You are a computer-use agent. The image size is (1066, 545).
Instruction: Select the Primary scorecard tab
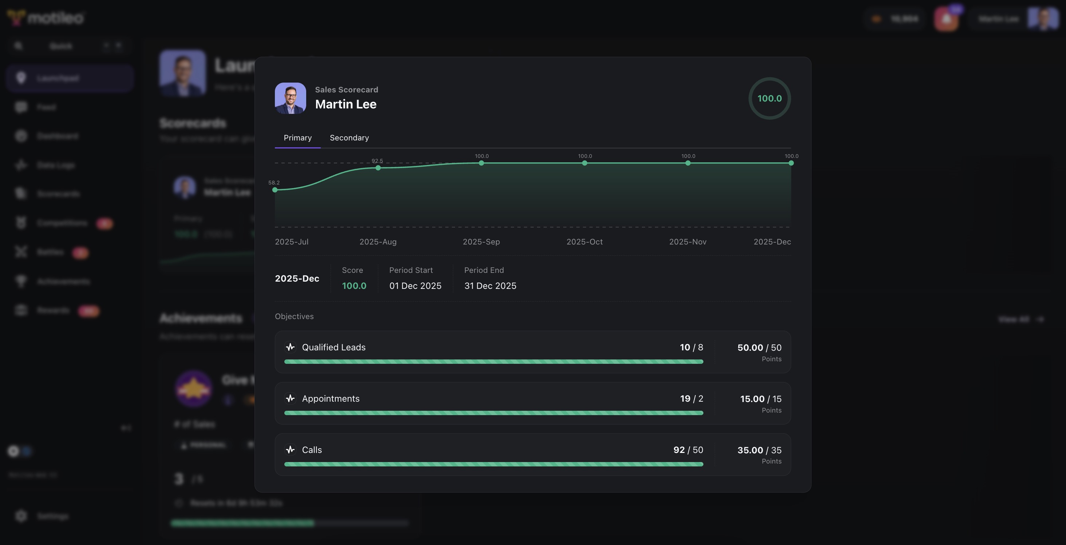[x=297, y=138]
